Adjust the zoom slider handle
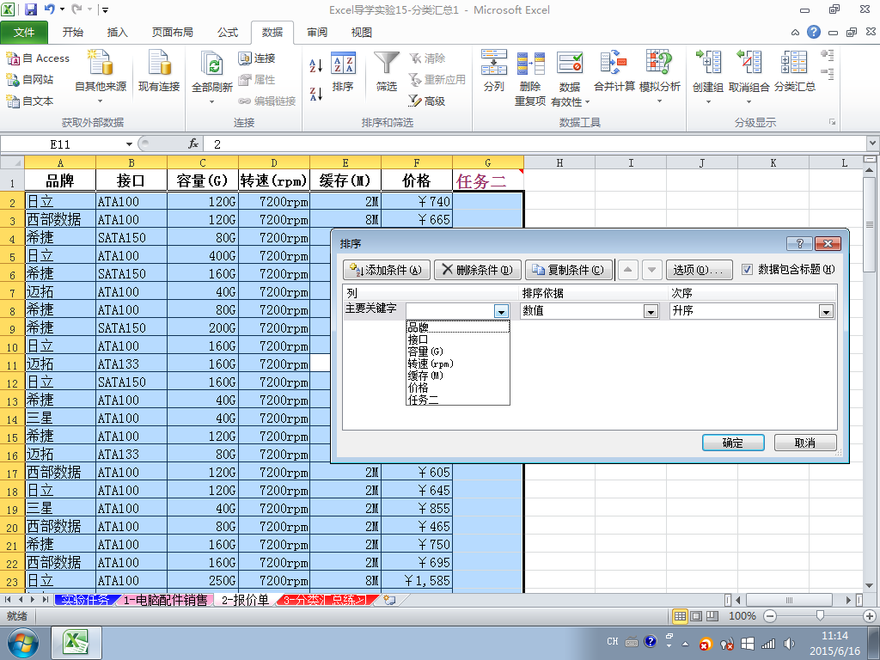 pyautogui.click(x=820, y=615)
